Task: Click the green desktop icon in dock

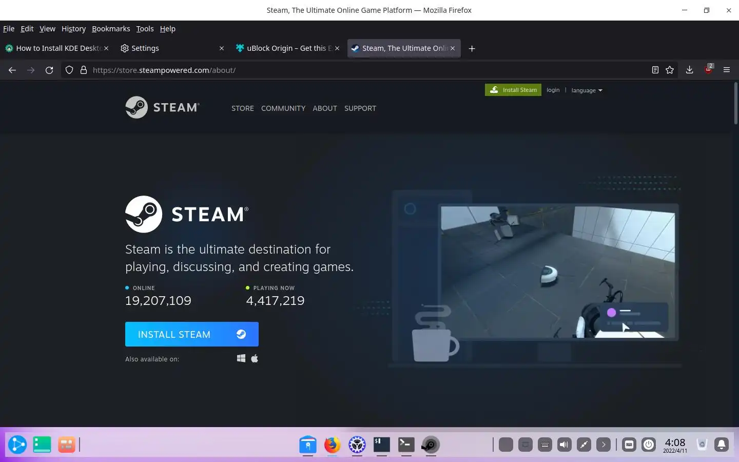Action: pos(42,445)
